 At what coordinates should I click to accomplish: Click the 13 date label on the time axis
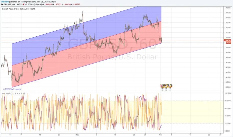(x=190, y=135)
